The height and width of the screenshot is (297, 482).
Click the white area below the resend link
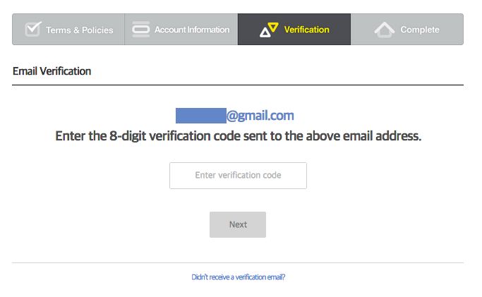(x=238, y=289)
